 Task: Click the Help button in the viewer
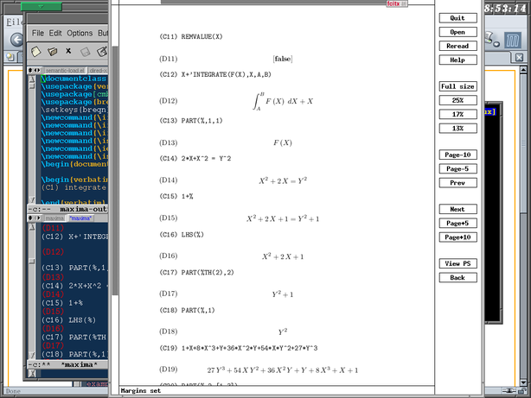457,60
